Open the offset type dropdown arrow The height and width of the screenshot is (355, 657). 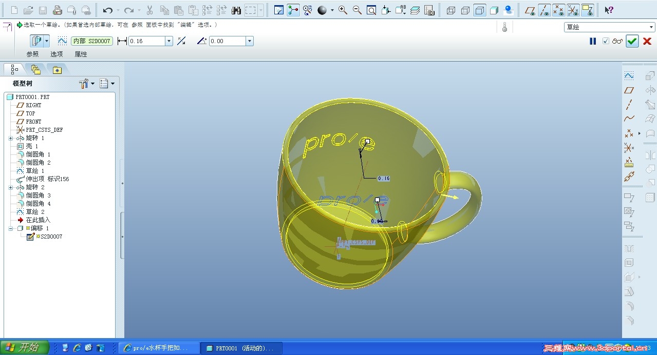[x=47, y=41]
